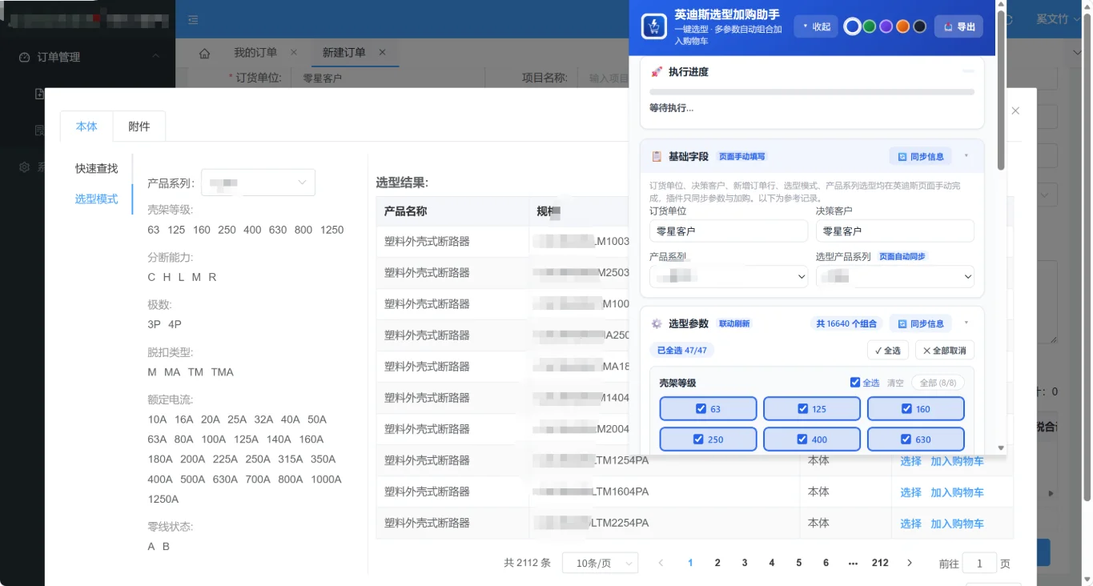Viewport: 1093px width, 586px height.
Task: Click the rocket icon beside 执行进度
Action: 657,72
